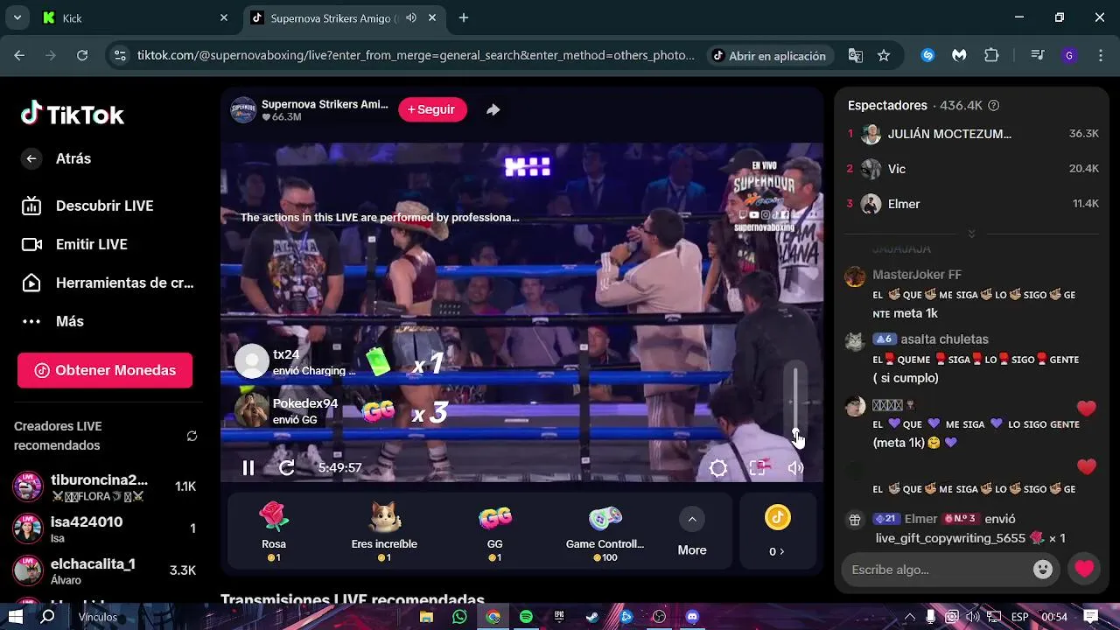Open WhatsApp from the taskbar
The width and height of the screenshot is (1120, 630).
click(460, 617)
